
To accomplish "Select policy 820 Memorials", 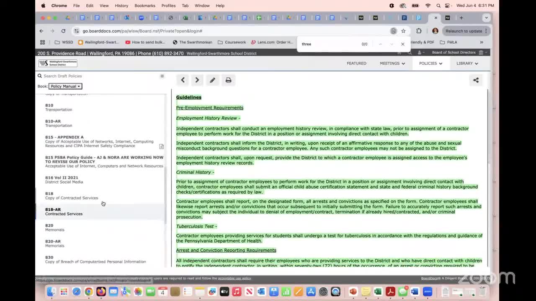I will pyautogui.click(x=54, y=227).
